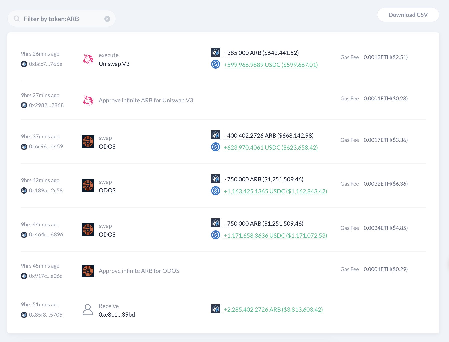Image resolution: width=449 pixels, height=342 pixels.
Task: Open transaction hash 0x6c96...d459
Action: pyautogui.click(x=46, y=147)
